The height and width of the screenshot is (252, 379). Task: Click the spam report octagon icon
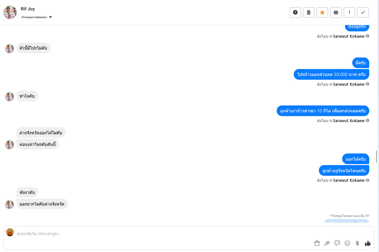(x=295, y=12)
